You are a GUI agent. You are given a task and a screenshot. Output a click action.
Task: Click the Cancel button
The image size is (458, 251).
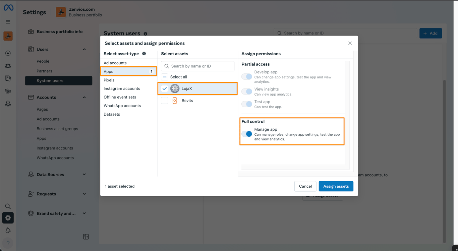pos(305,186)
